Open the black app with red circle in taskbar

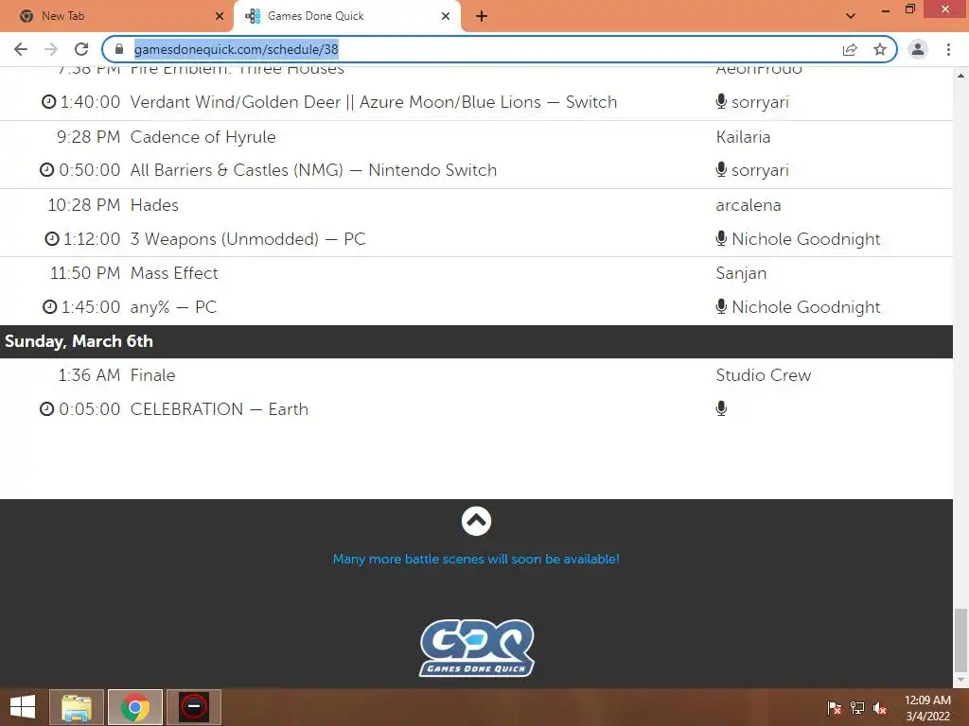pyautogui.click(x=194, y=707)
